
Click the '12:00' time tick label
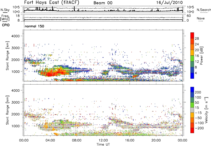click(103, 140)
